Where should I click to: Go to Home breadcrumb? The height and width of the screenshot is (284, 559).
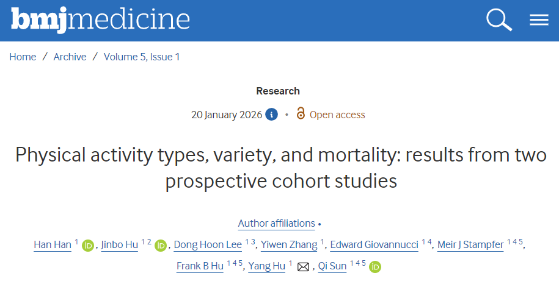(23, 57)
